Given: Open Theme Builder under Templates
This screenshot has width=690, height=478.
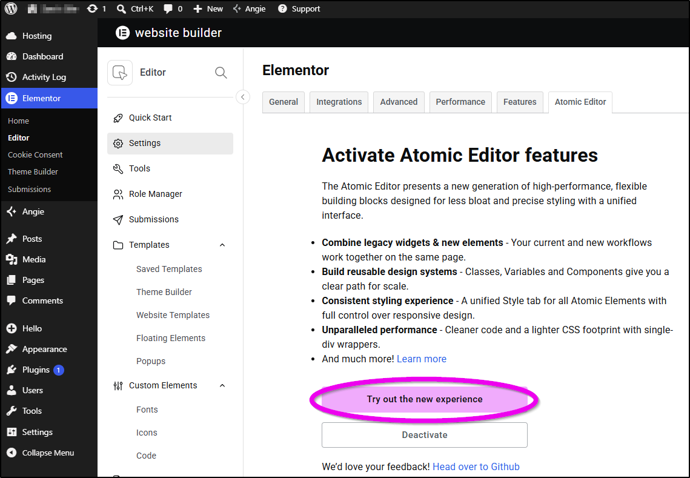Looking at the screenshot, I should (x=164, y=292).
